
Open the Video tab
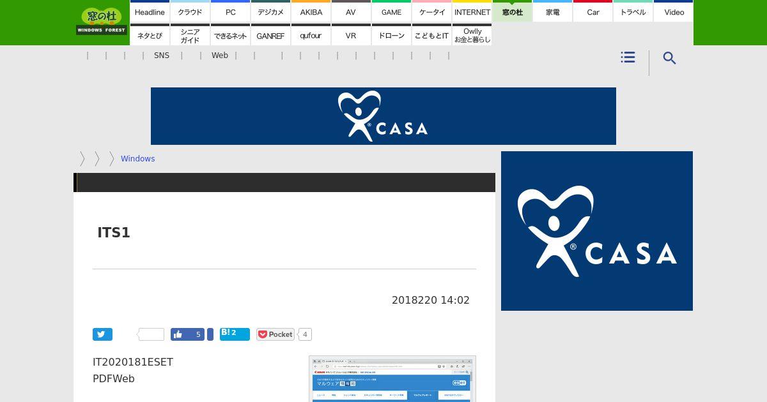(x=674, y=11)
